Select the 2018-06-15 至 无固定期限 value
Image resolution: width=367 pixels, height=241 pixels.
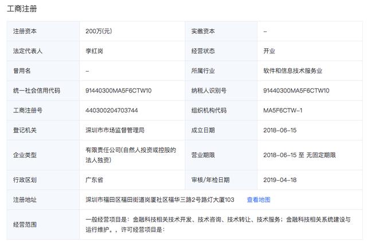click(x=299, y=155)
